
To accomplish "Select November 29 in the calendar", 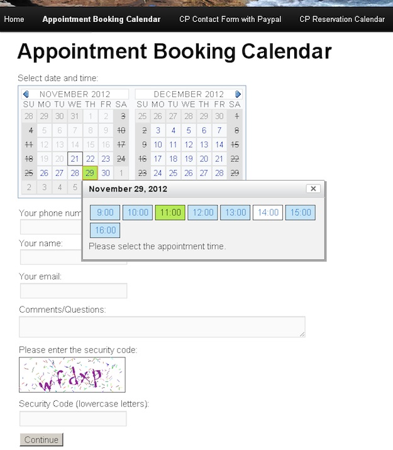I will 90,173.
